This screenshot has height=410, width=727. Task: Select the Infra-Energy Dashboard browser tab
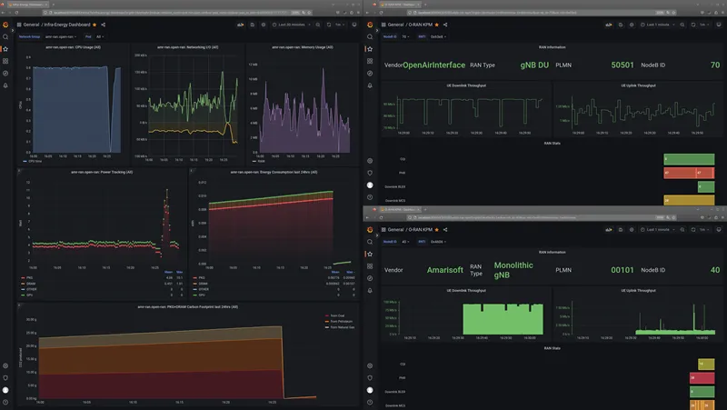click(x=28, y=5)
